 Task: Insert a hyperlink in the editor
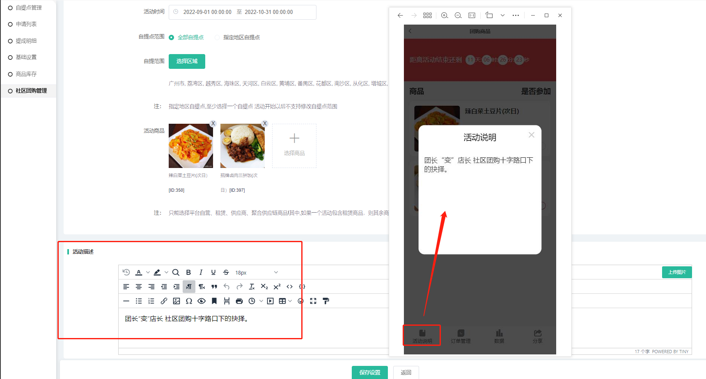point(164,301)
